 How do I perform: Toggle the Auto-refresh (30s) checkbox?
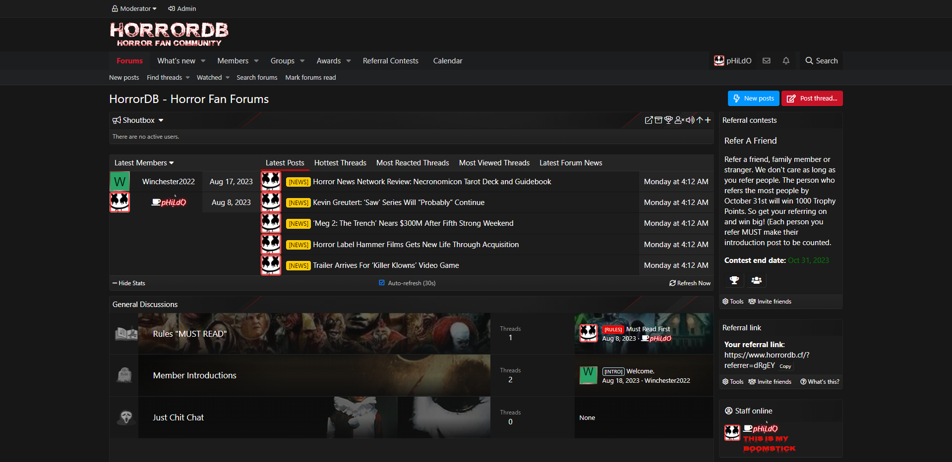click(x=382, y=283)
